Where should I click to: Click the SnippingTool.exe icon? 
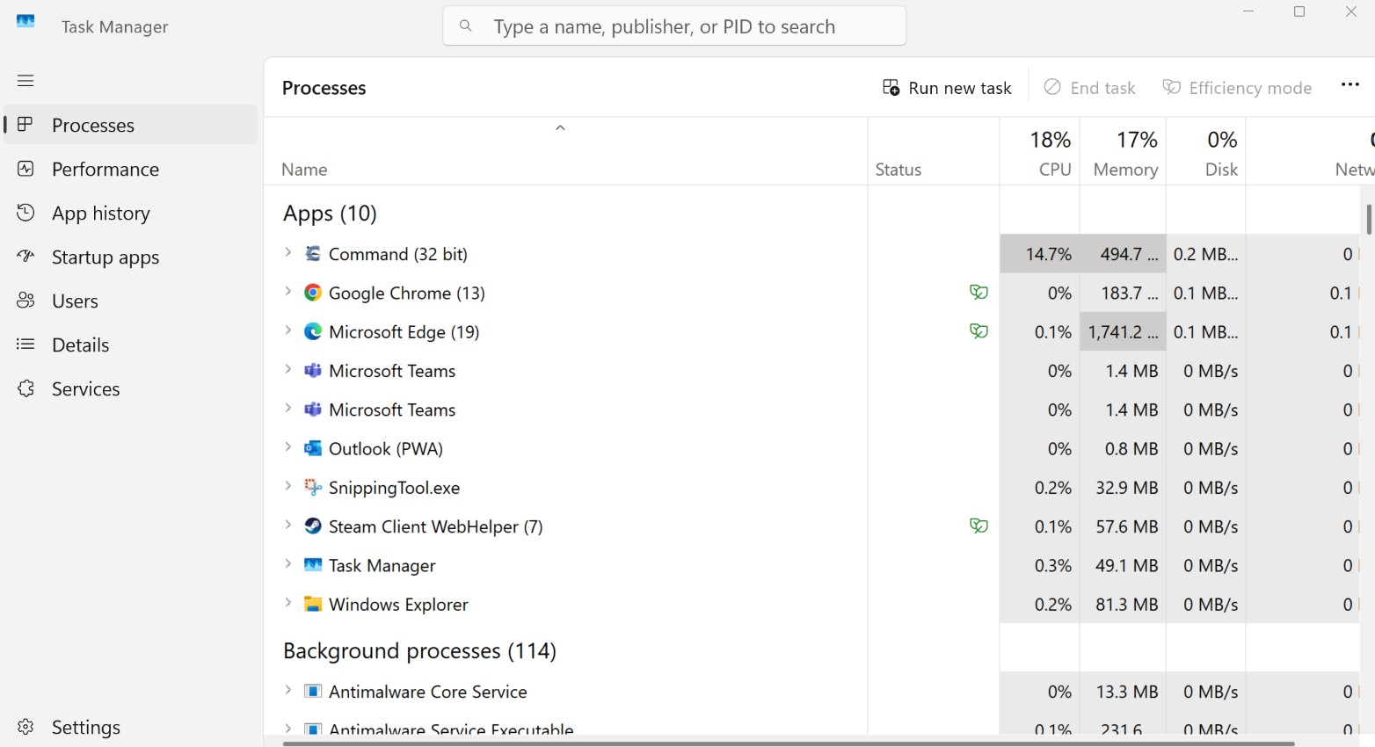coord(312,487)
